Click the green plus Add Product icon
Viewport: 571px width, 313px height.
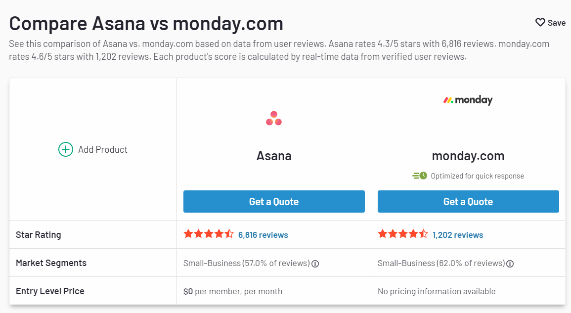66,149
